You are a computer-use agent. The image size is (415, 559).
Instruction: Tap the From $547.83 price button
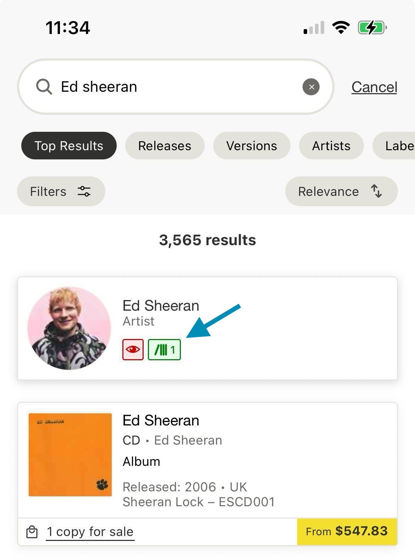(347, 531)
